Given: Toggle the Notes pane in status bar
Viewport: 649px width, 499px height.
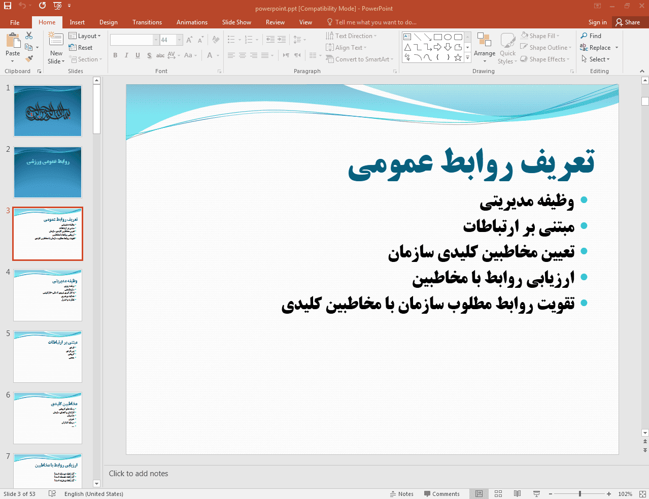Looking at the screenshot, I should point(401,494).
